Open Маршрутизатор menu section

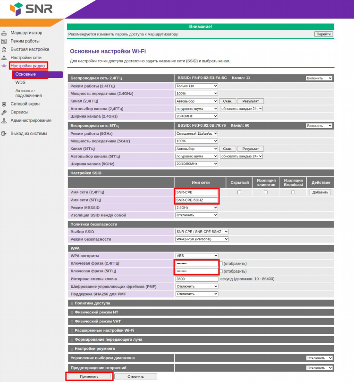26,33
